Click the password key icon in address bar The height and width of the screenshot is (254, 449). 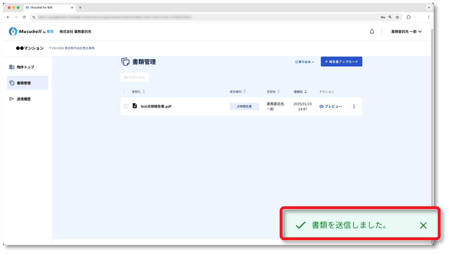[383, 17]
